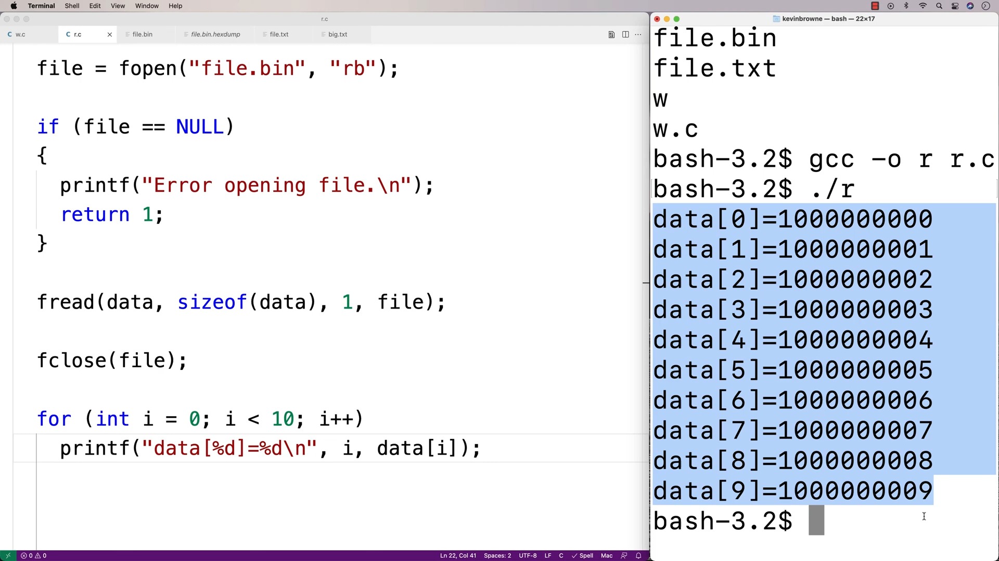
Task: Open the Shell menu in menu bar
Action: coord(72,6)
